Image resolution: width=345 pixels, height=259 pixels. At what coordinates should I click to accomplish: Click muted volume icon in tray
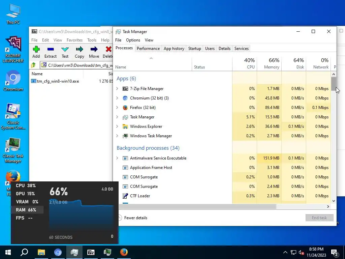[301, 252]
